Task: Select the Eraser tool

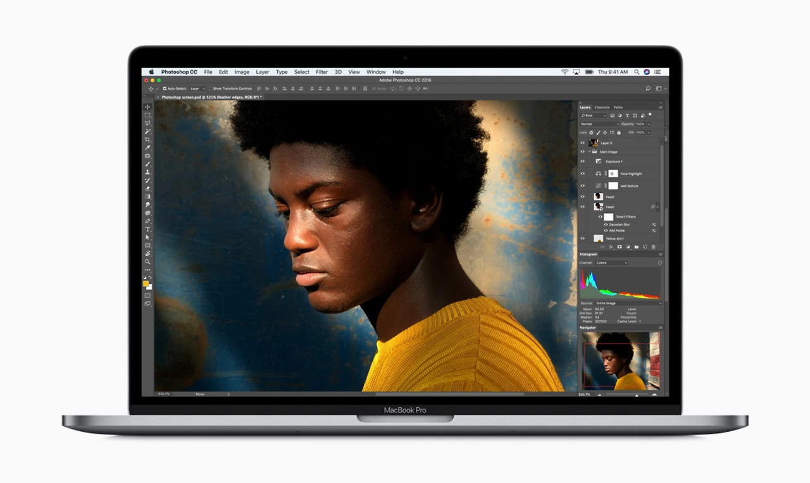Action: click(x=147, y=188)
